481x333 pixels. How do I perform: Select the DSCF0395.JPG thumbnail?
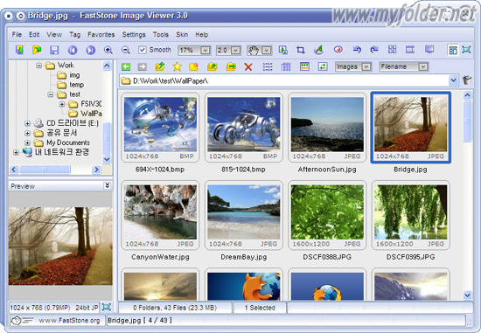[x=411, y=215]
